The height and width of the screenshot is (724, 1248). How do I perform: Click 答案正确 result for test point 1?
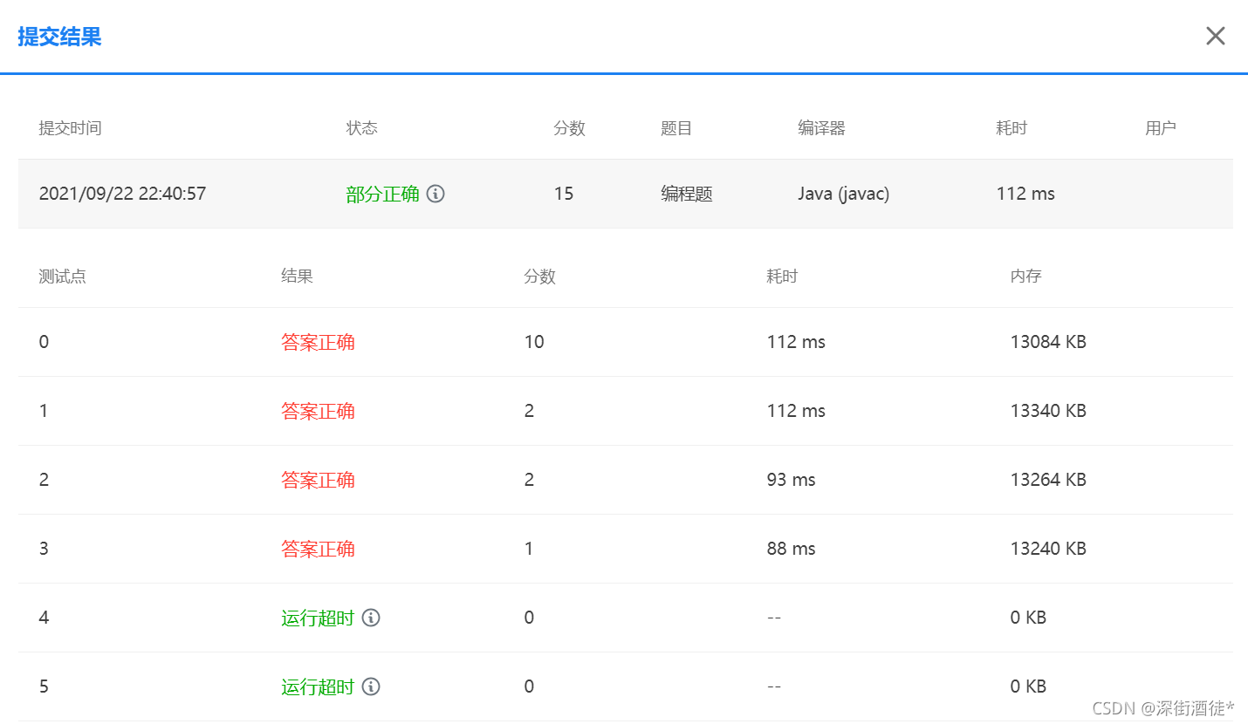tap(318, 411)
